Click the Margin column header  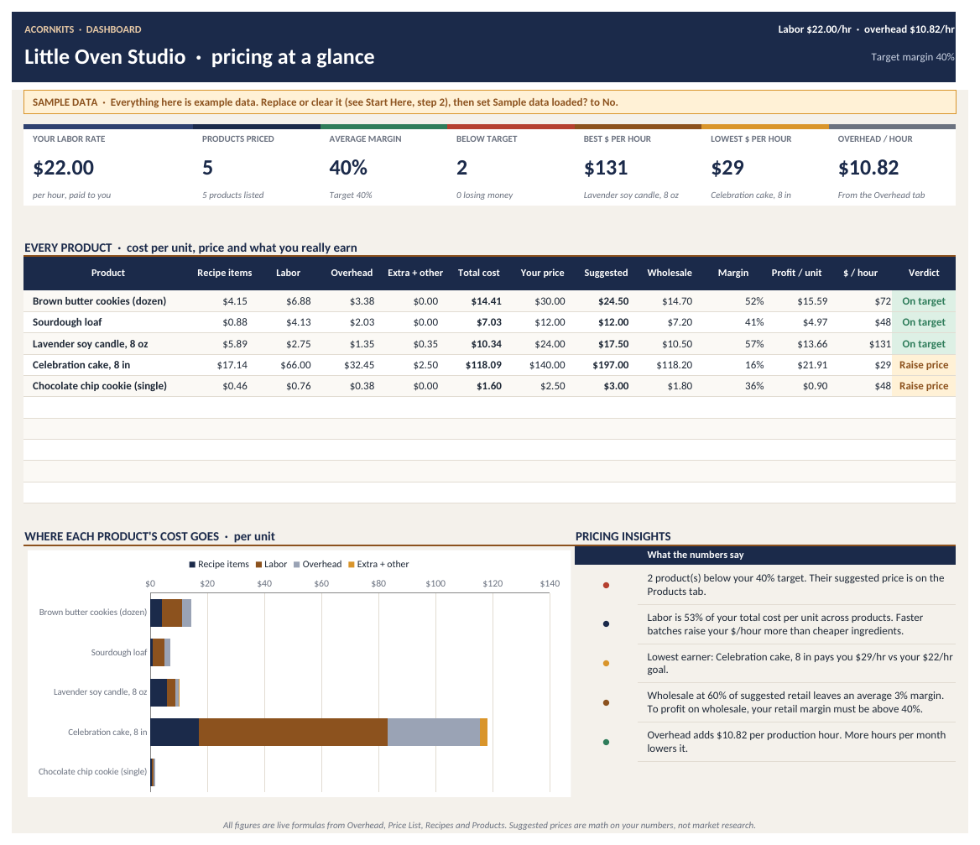(733, 273)
